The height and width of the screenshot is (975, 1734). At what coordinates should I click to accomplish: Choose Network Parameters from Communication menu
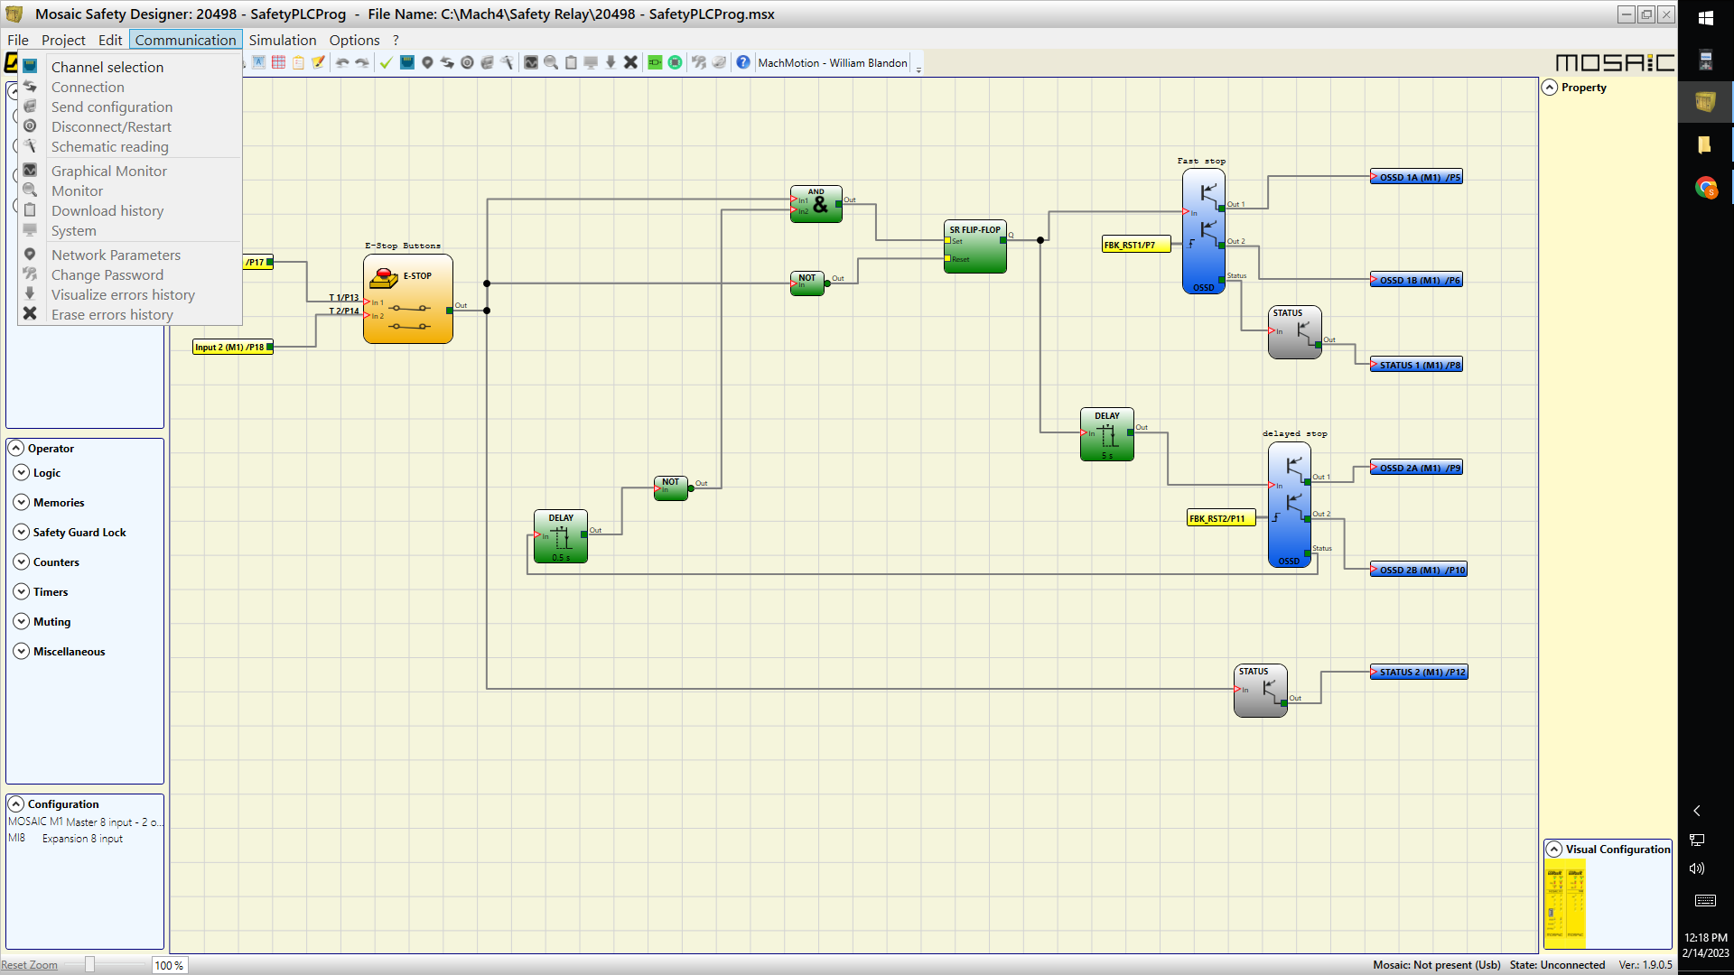(x=116, y=255)
